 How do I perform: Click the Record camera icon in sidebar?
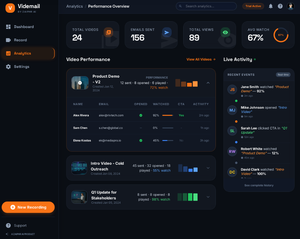8,40
